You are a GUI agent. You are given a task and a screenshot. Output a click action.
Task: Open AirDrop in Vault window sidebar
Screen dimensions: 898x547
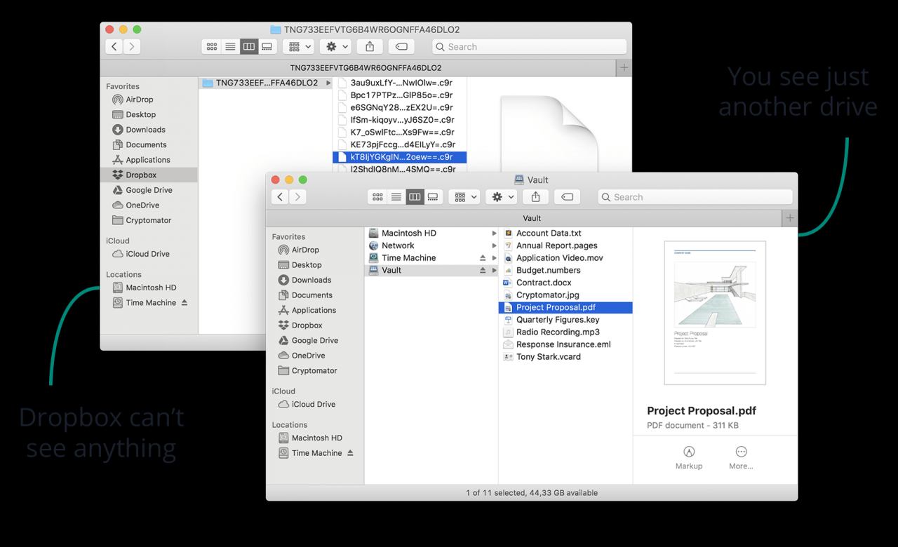coord(315,250)
